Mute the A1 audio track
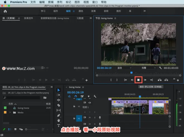Screen dimensions: 184x137 click(x=90, y=117)
